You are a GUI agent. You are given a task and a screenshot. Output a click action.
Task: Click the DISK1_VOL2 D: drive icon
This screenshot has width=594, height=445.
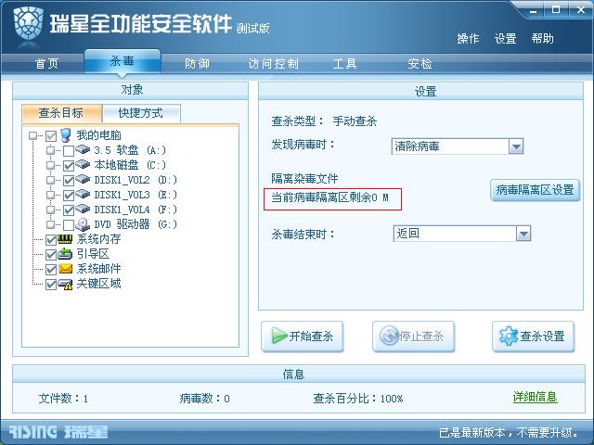83,179
